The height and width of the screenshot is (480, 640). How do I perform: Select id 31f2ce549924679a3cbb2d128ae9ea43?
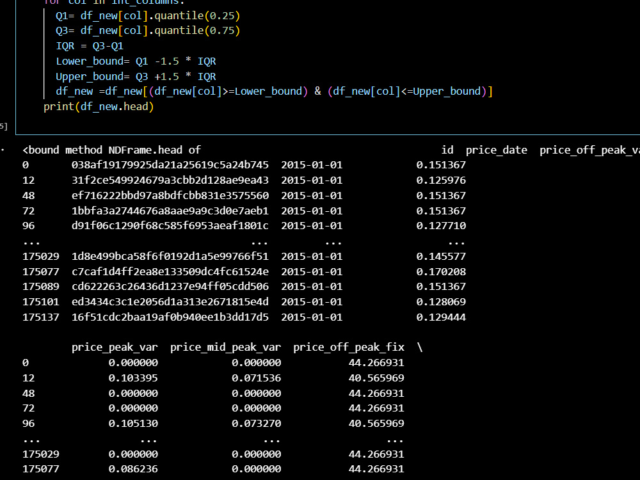coord(170,180)
